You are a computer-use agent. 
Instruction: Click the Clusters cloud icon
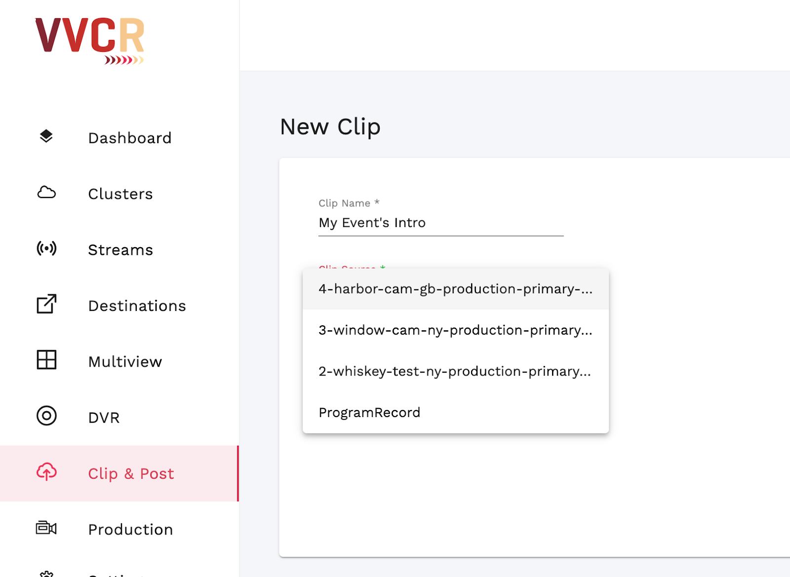pos(46,192)
